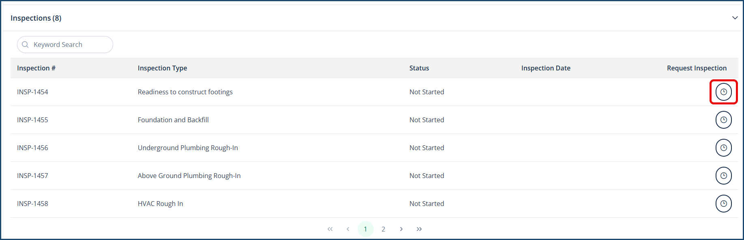Request inspection for Underground Plumbing Rough-In
Viewport: 744px width, 240px height.
click(723, 148)
